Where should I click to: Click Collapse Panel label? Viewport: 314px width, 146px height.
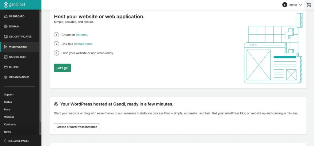[x=18, y=141]
